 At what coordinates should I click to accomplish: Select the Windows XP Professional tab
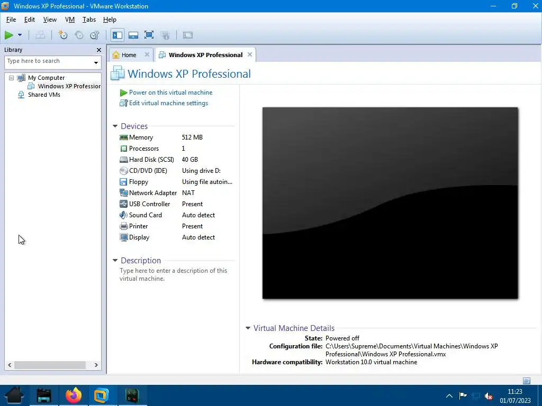[x=205, y=55]
